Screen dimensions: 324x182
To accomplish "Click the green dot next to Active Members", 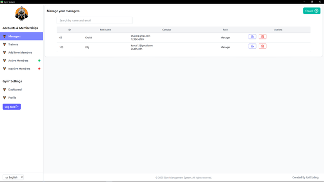I will (x=39, y=61).
